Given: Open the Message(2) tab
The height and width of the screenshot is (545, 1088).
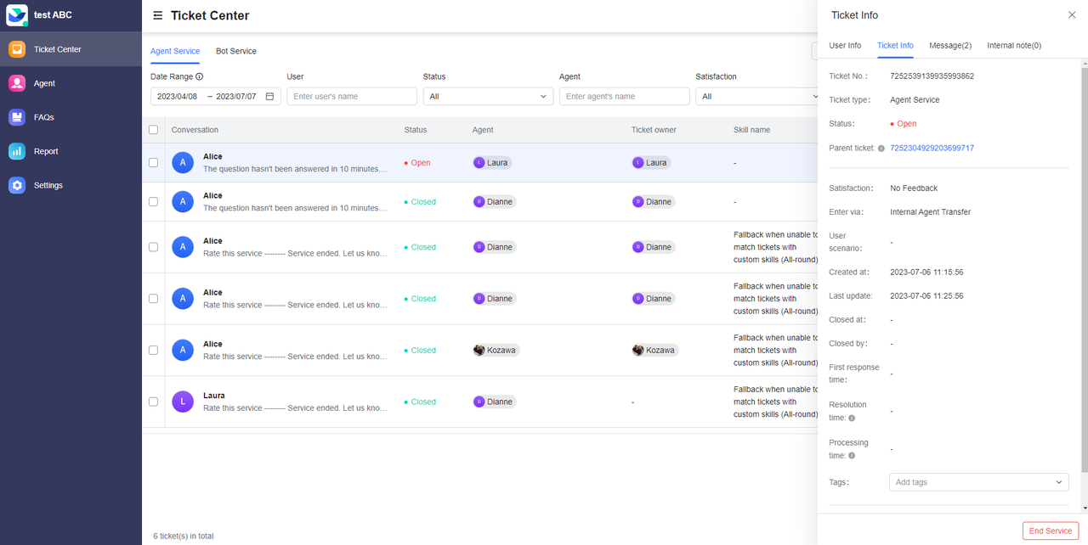Looking at the screenshot, I should click(949, 45).
